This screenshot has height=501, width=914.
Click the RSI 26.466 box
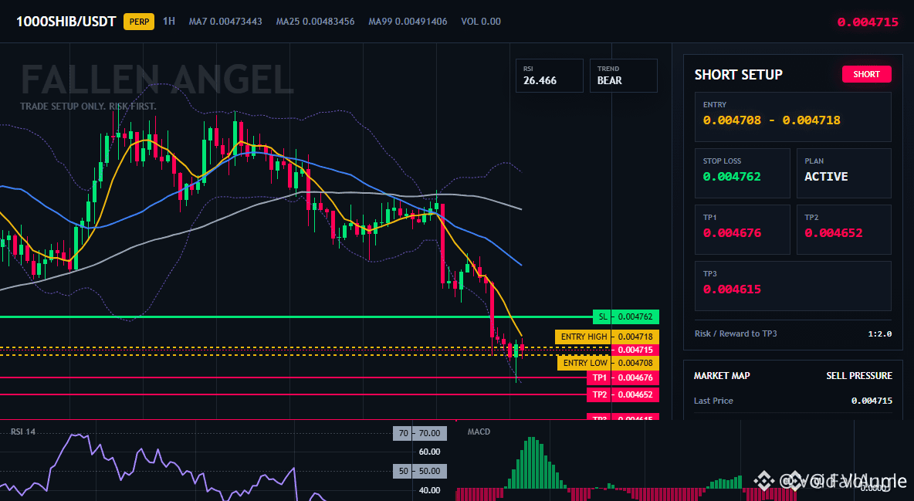click(549, 75)
